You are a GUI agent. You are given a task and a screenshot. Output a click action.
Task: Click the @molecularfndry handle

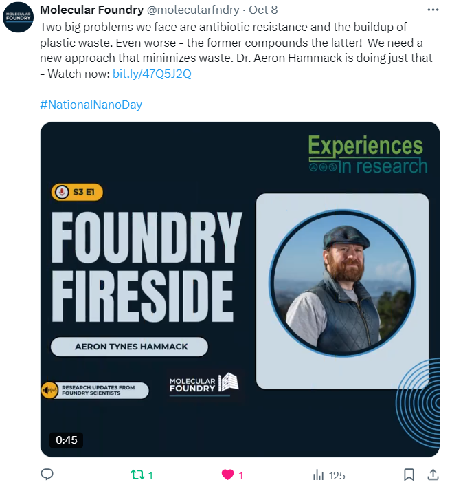point(193,10)
